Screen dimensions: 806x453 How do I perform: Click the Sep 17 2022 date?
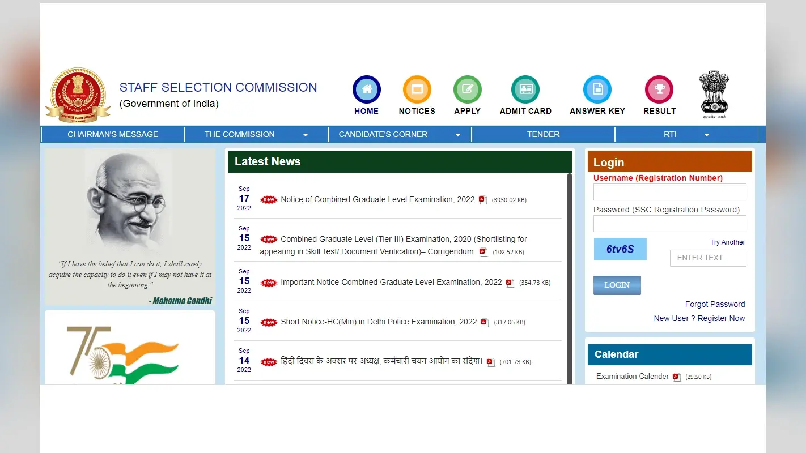point(244,198)
